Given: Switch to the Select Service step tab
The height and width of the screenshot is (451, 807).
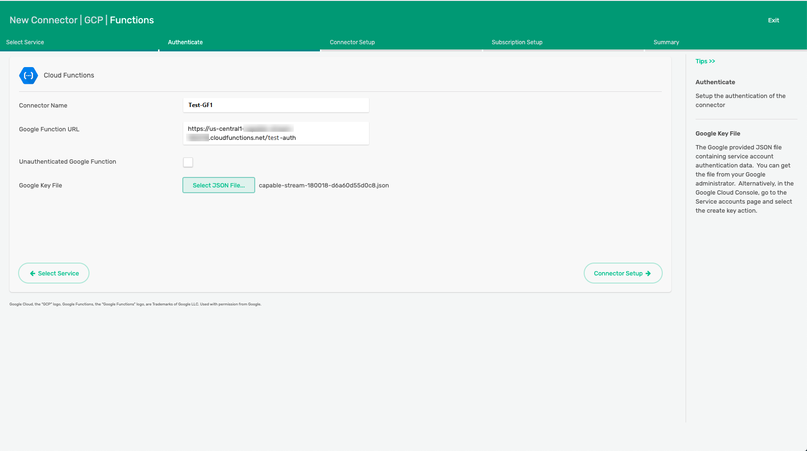Looking at the screenshot, I should click(x=25, y=42).
